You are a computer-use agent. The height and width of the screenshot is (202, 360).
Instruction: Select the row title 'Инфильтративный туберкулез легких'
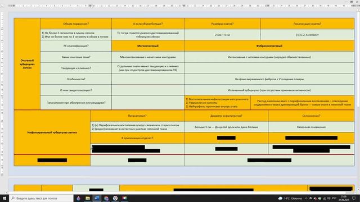tap(52, 132)
